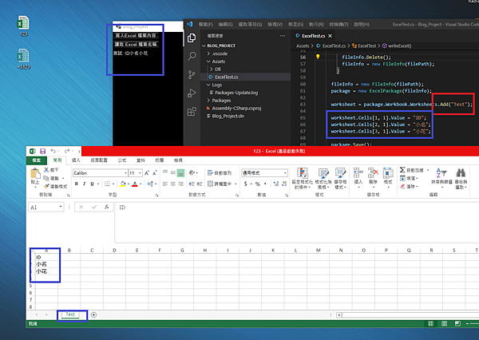Click the Insert cells icon

(x=358, y=173)
